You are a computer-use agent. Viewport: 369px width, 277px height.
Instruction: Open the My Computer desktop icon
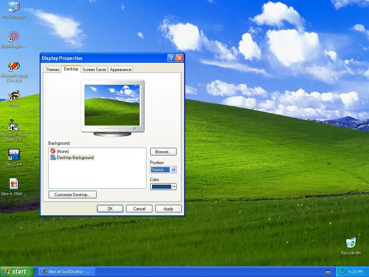point(14,9)
